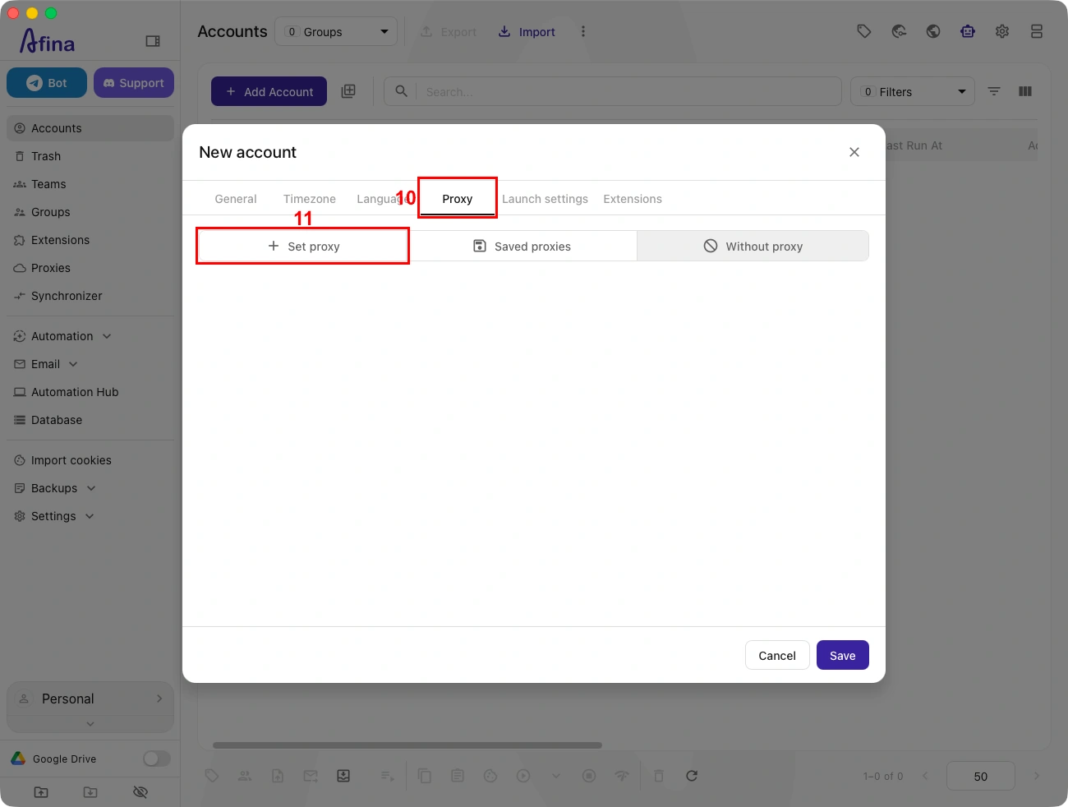
Task: Toggle the Google Drive switch
Action: coord(156,759)
